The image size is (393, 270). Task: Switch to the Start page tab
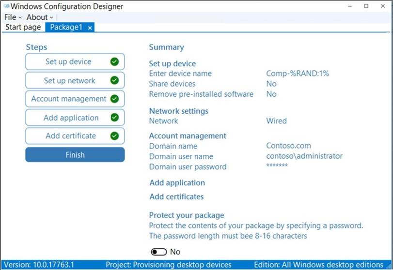23,27
